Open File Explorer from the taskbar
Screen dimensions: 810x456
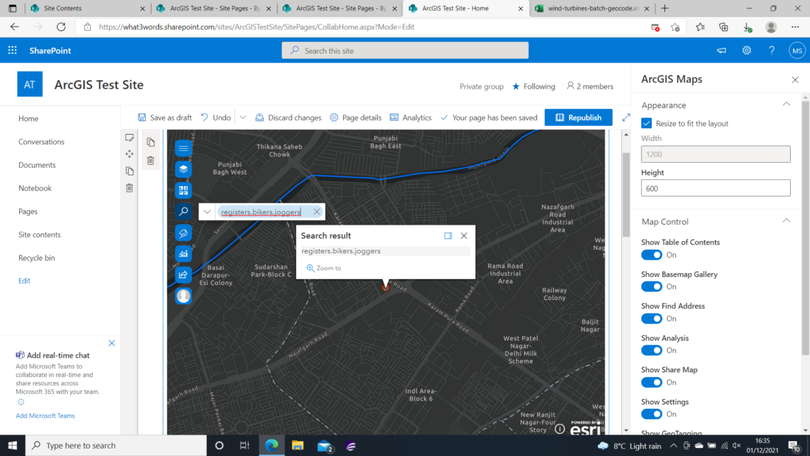point(297,445)
